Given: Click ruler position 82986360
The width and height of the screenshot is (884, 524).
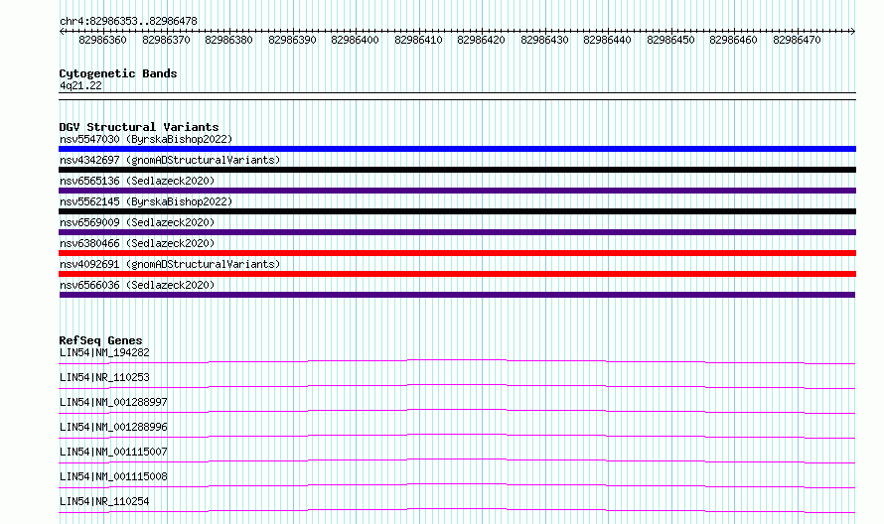Looking at the screenshot, I should pyautogui.click(x=102, y=40).
